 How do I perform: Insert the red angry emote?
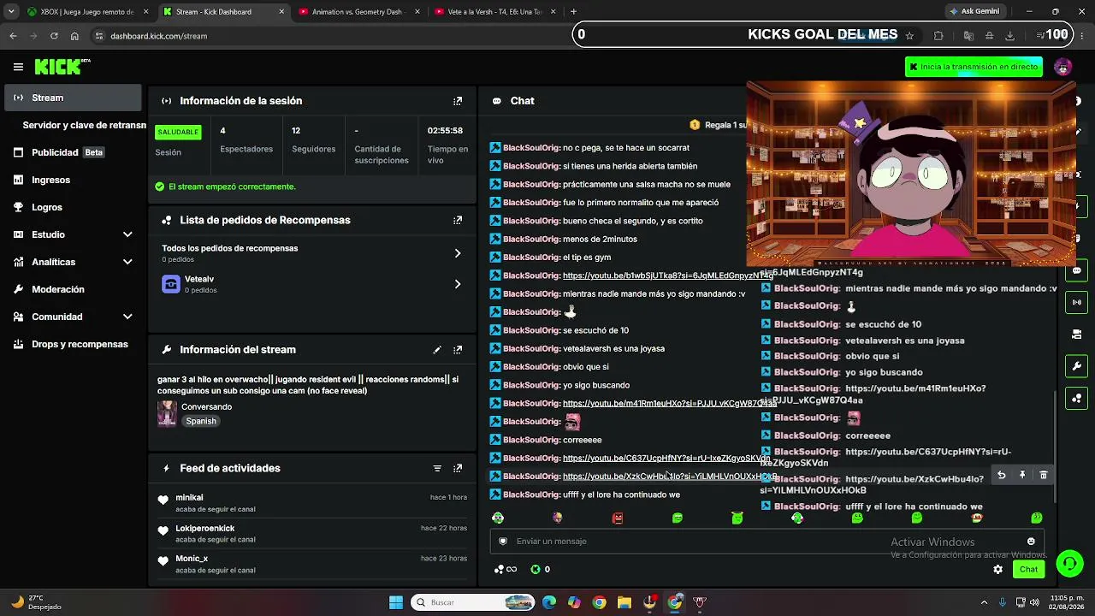tap(618, 518)
